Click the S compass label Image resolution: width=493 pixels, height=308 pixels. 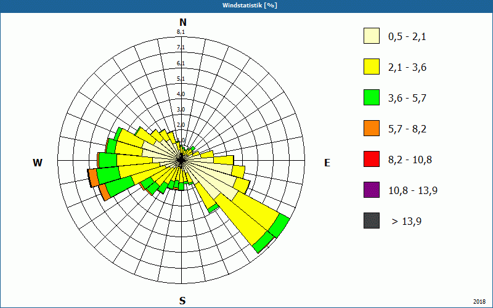(182, 301)
